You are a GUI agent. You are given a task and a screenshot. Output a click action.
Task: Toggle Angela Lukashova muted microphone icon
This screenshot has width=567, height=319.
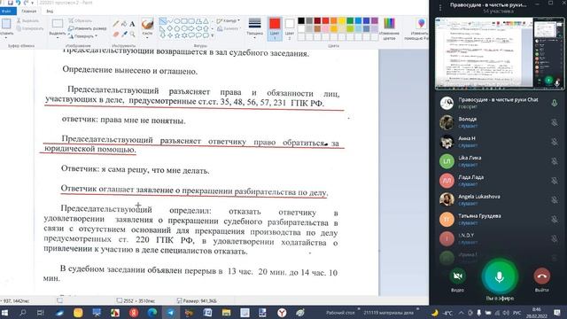(554, 200)
